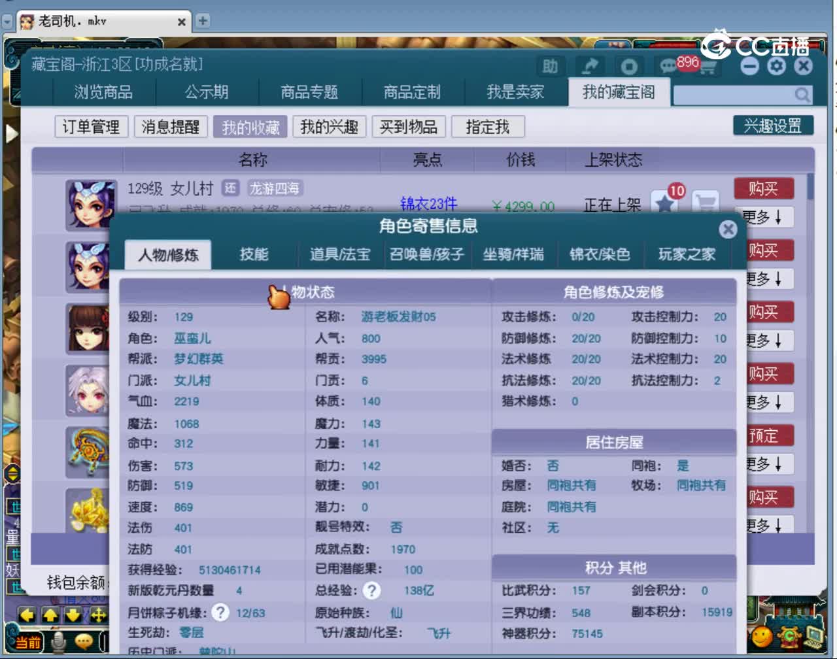Click 订单管理 button
837x659 pixels.
pos(92,127)
